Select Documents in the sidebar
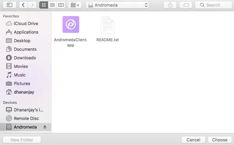234x145 pixels. [x=25, y=49]
